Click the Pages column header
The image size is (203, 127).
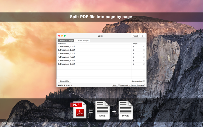click(x=135, y=43)
